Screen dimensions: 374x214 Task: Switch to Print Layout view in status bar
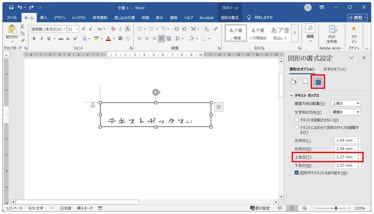point(292,208)
